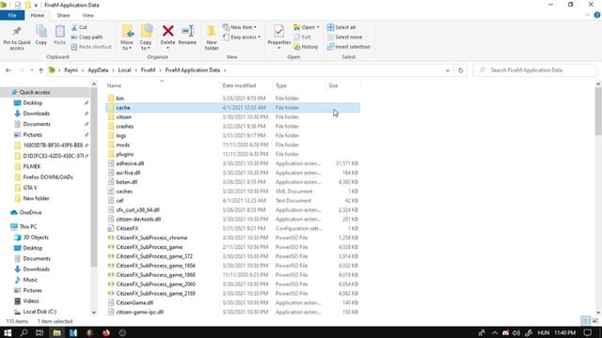Image resolution: width=602 pixels, height=338 pixels.
Task: Click Paste shortcut
Action: [91, 47]
